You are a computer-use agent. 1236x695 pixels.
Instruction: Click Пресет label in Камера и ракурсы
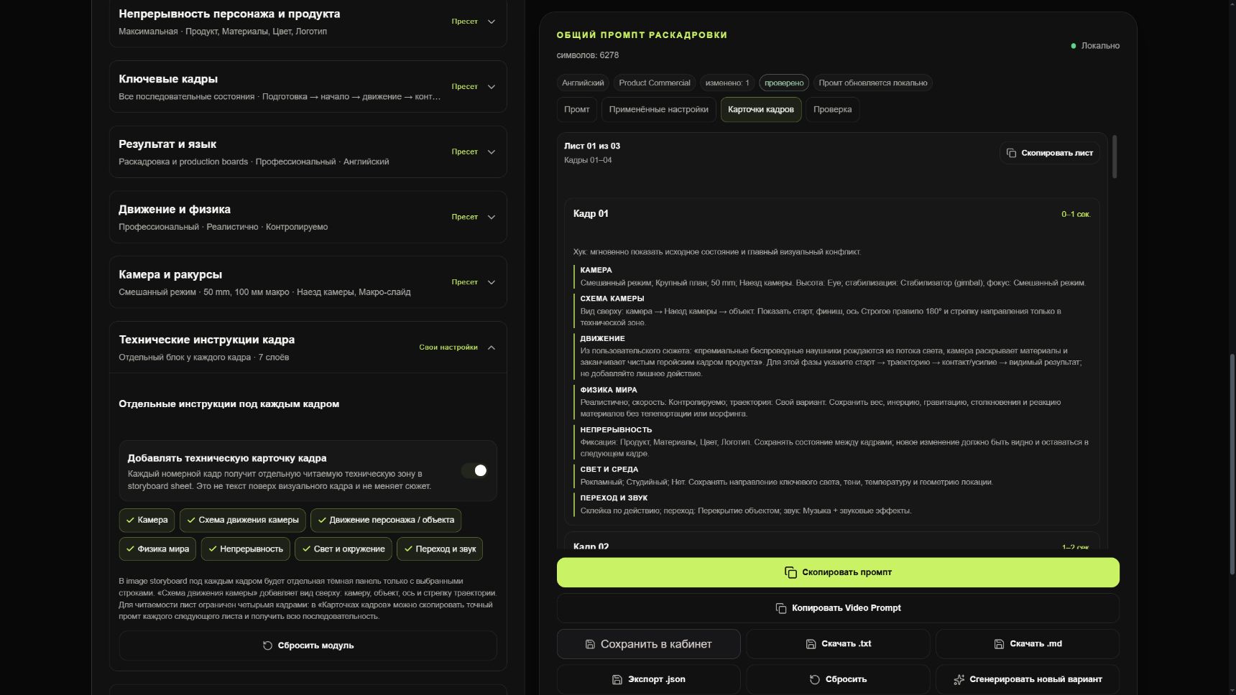pyautogui.click(x=465, y=282)
